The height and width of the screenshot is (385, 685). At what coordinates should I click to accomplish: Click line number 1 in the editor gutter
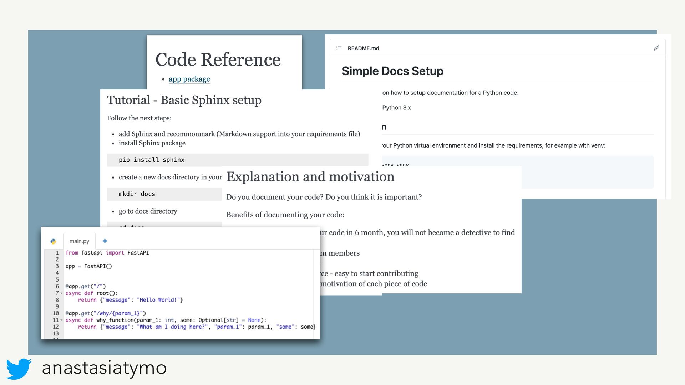click(57, 253)
